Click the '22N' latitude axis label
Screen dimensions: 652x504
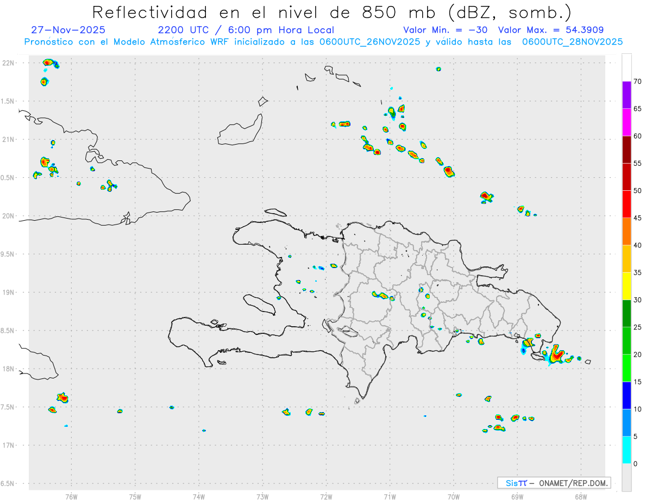click(8, 63)
